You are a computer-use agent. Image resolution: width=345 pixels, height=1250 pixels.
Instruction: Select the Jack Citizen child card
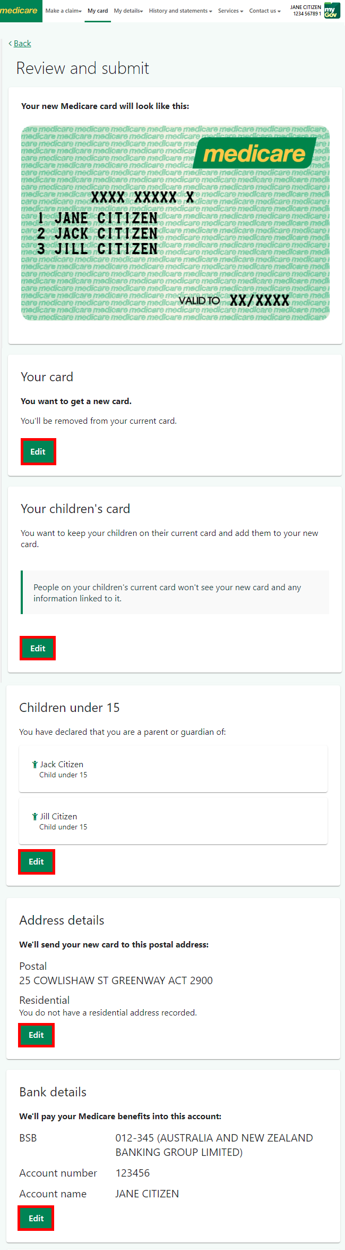(x=173, y=769)
